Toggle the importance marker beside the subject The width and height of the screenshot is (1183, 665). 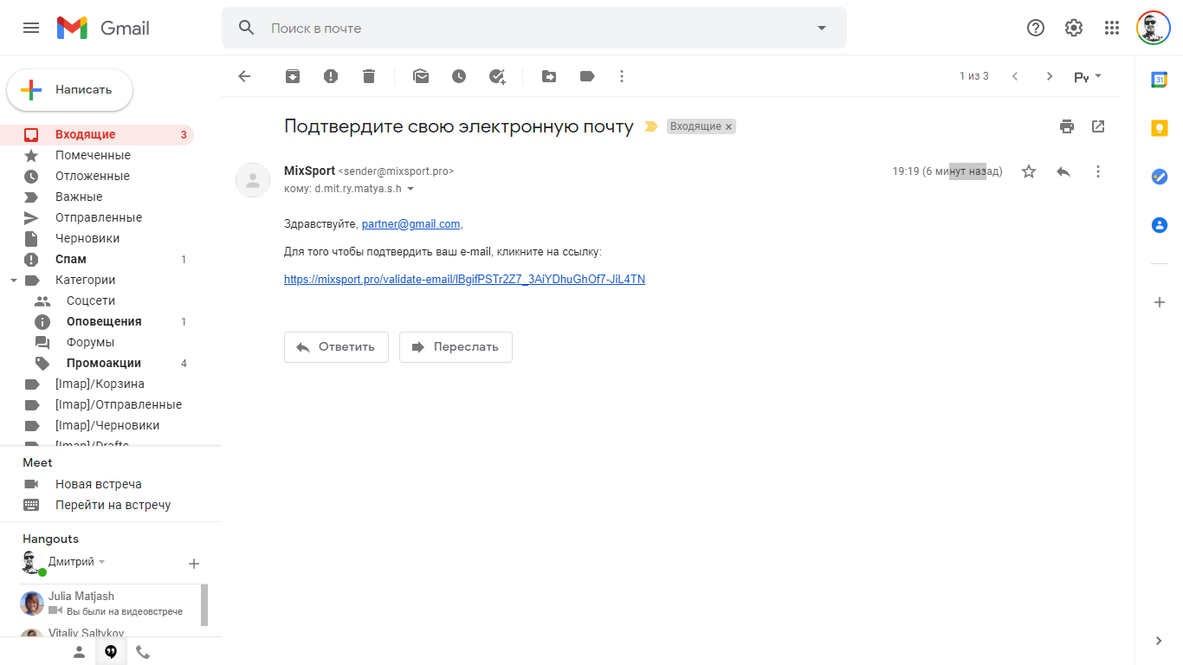(x=651, y=126)
